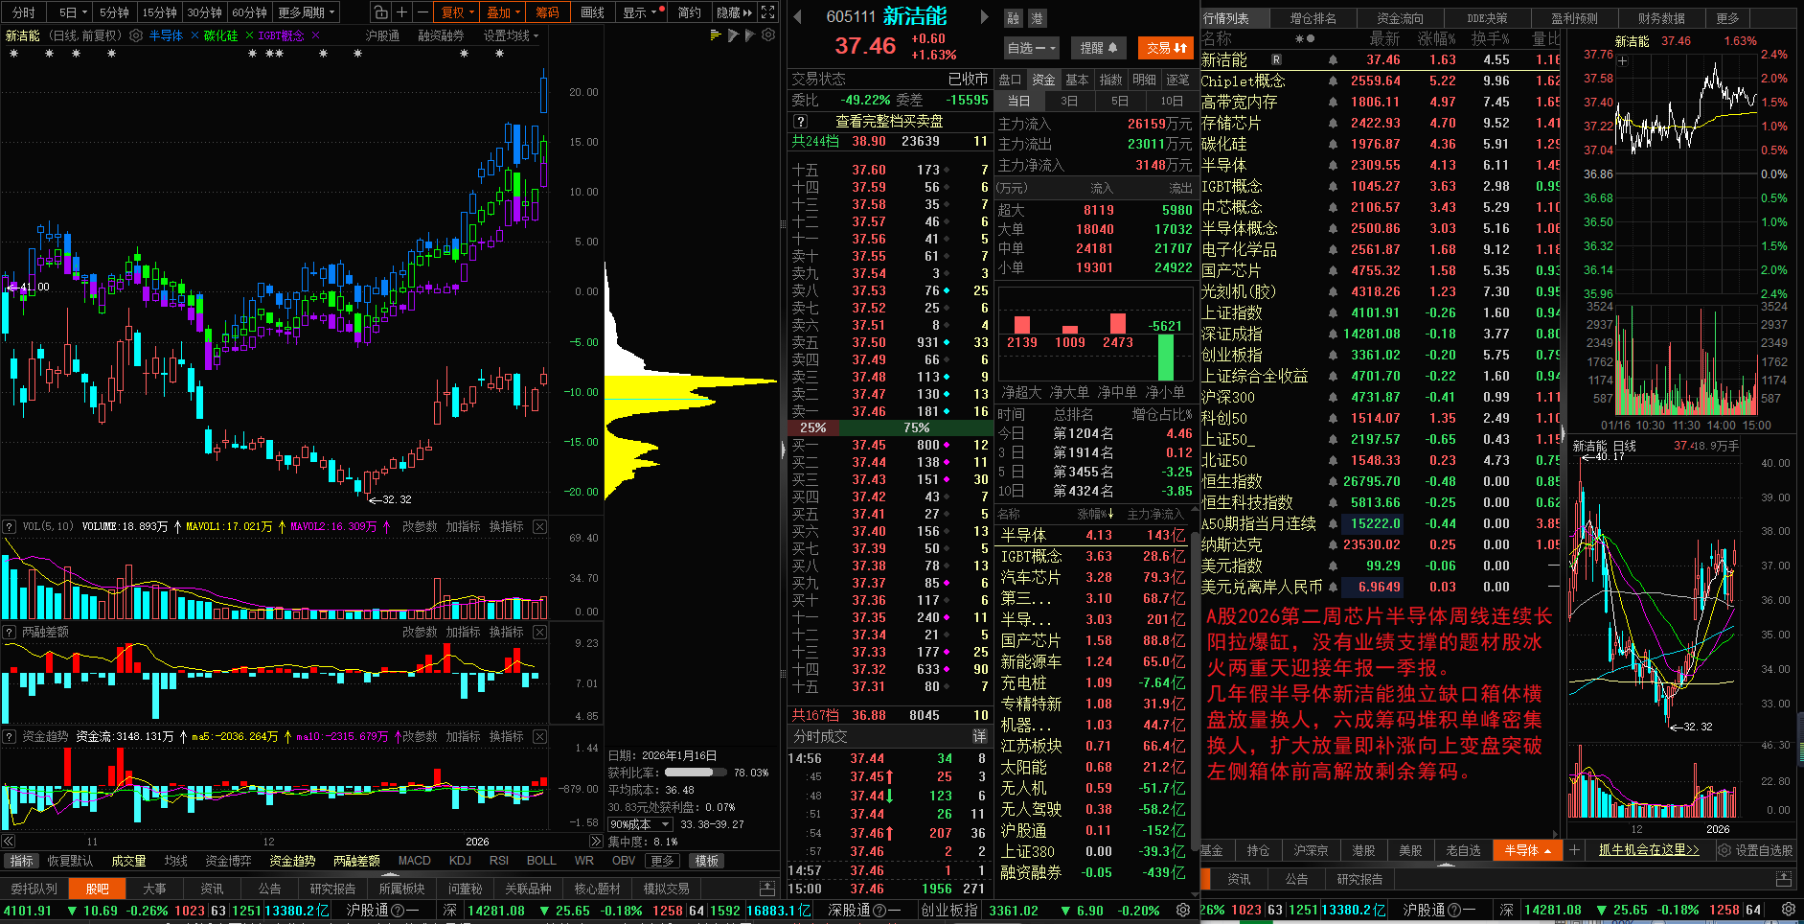1804x924 pixels.
Task: Toggle 60分钟 chart period
Action: click(249, 12)
